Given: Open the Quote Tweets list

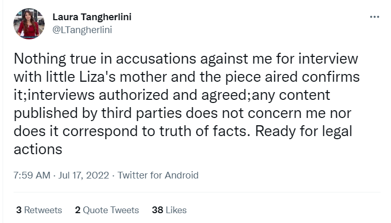Looking at the screenshot, I should [111, 210].
